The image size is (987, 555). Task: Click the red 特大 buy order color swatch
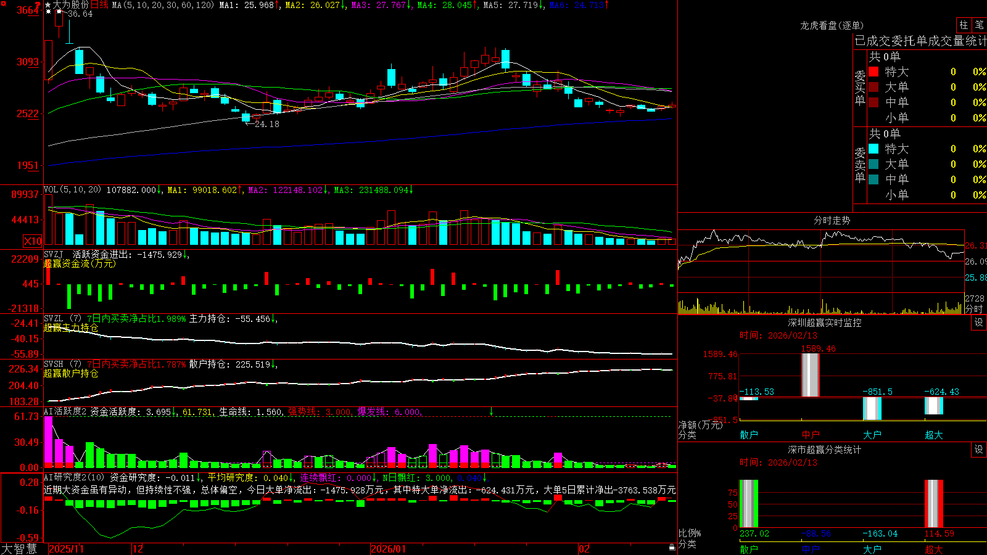click(873, 72)
